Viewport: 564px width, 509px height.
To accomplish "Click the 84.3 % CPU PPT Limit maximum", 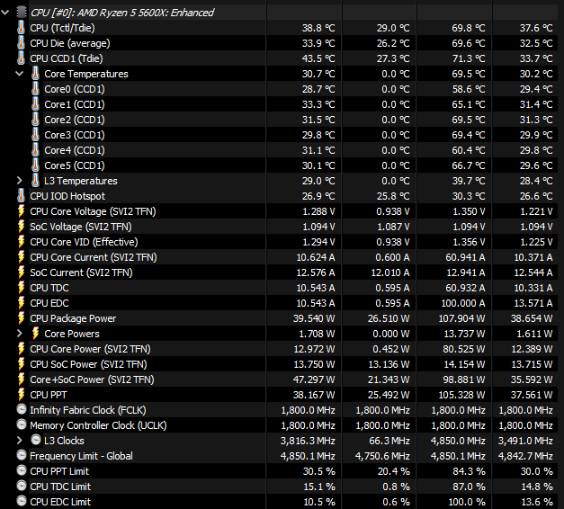I will tap(469, 471).
